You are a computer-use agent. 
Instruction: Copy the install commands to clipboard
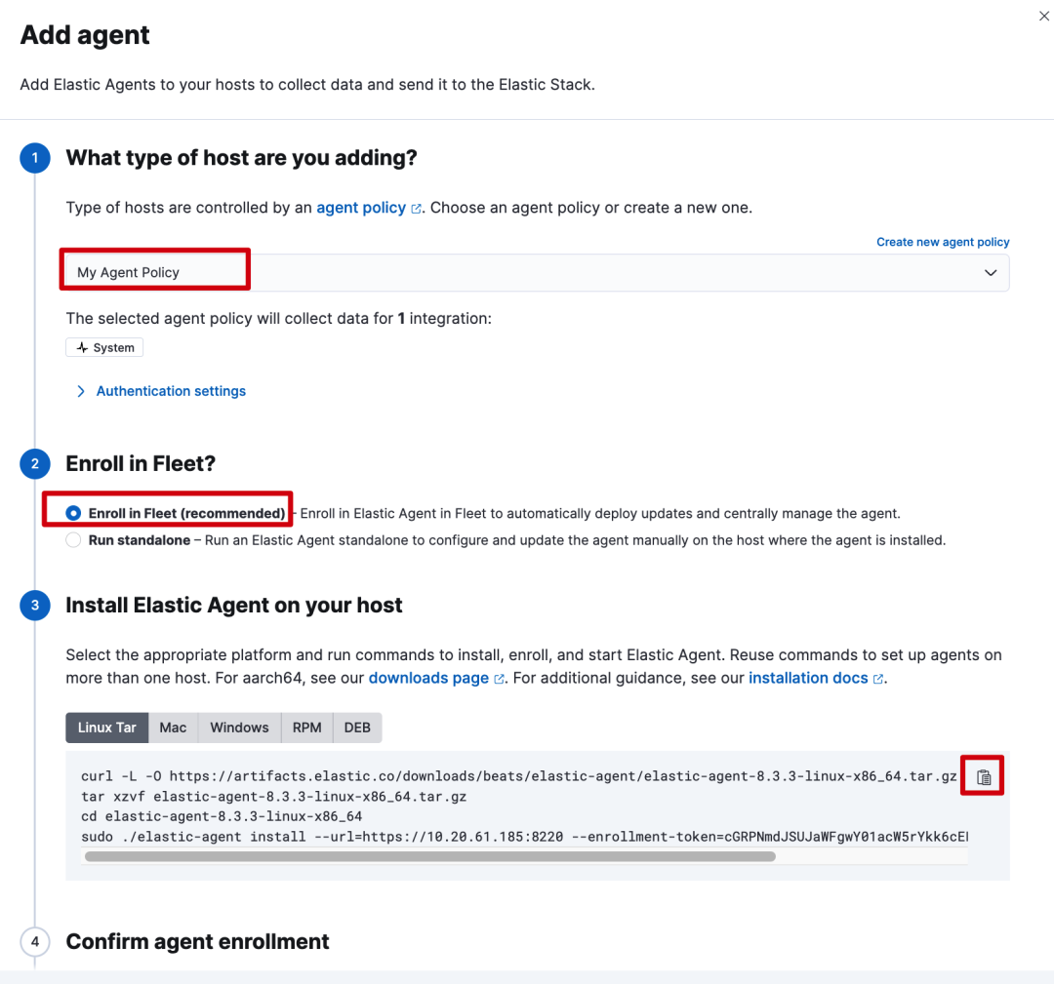click(x=984, y=777)
